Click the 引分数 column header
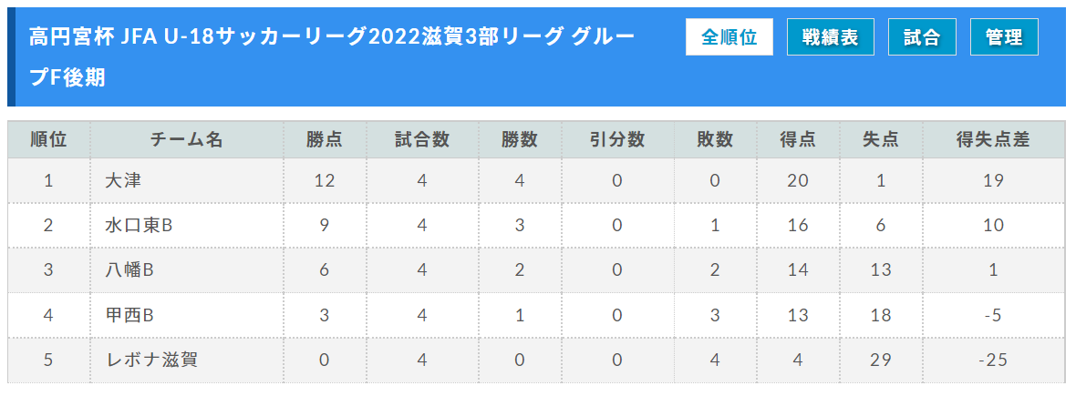The image size is (1076, 396). (617, 140)
